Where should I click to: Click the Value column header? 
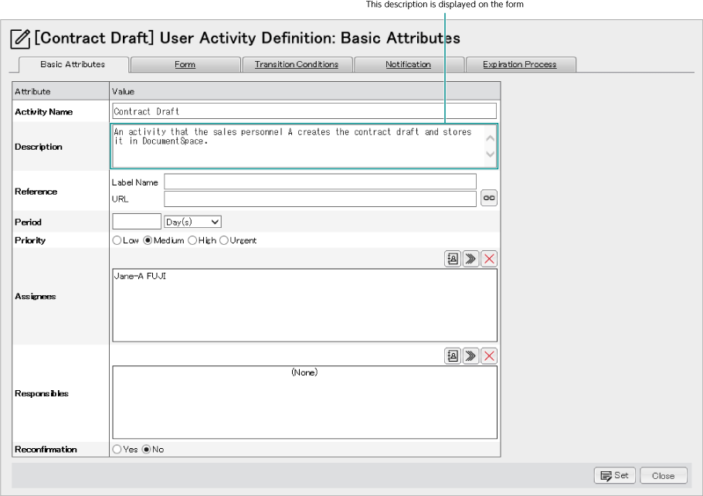[x=305, y=91]
